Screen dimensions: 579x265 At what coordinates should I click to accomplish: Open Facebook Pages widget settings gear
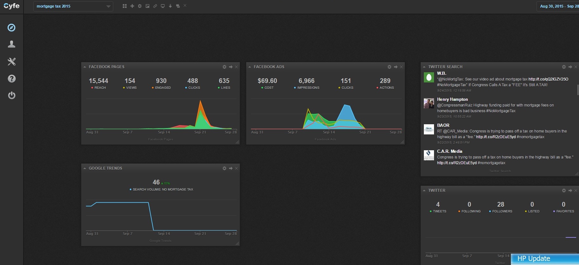[225, 67]
